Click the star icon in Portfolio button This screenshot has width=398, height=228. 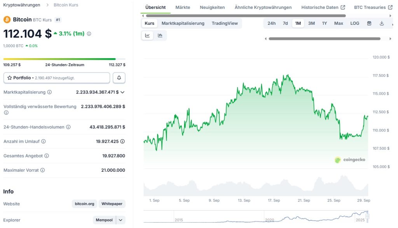(x=10, y=78)
